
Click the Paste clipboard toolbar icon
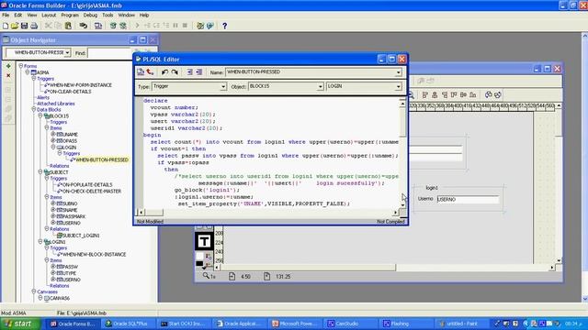68,26
